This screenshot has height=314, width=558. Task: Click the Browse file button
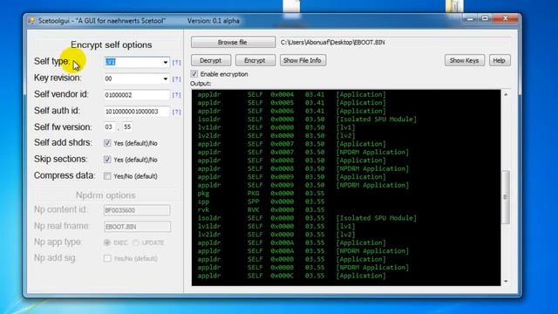tap(233, 42)
